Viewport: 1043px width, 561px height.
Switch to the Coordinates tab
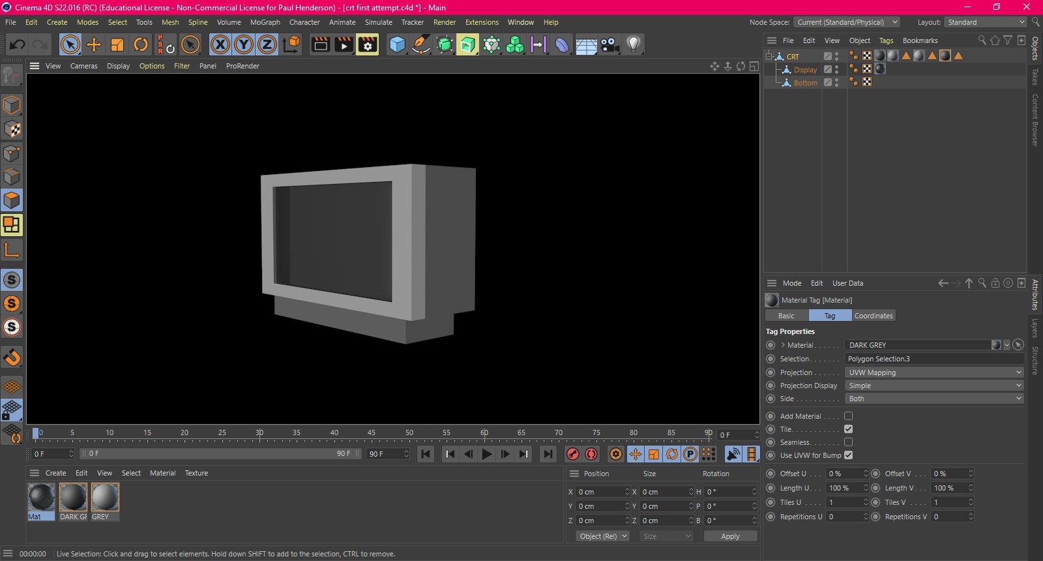point(873,316)
